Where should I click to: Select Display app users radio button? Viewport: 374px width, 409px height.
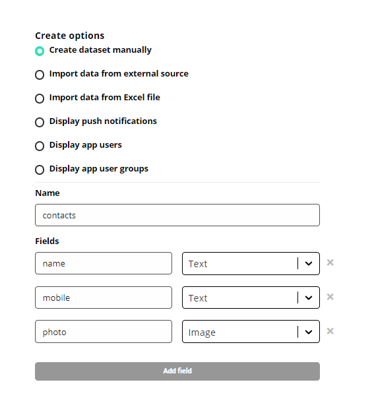pos(40,146)
